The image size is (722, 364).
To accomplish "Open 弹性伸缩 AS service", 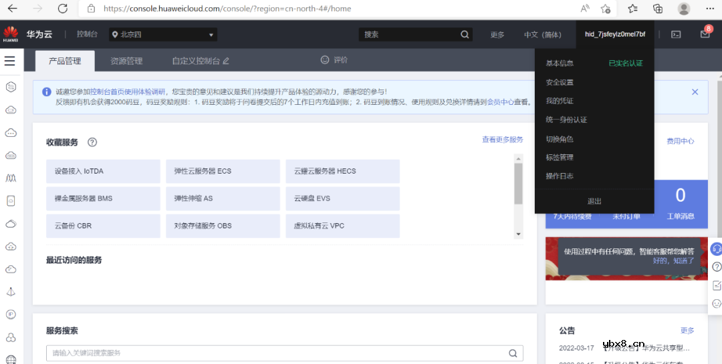I will coord(223,198).
